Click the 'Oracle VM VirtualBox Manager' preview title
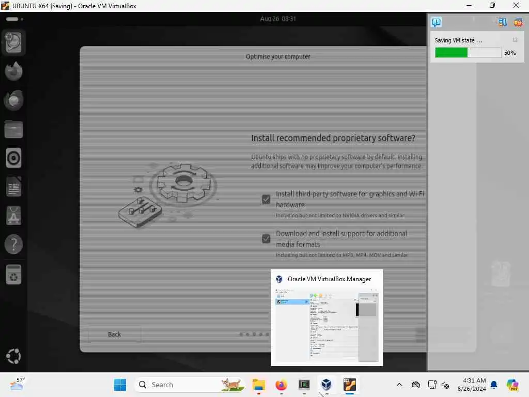Screen dimensions: 529x397 pyautogui.click(x=329, y=279)
